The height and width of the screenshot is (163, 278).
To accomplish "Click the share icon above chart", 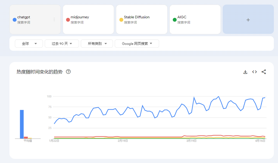I will 264,72.
